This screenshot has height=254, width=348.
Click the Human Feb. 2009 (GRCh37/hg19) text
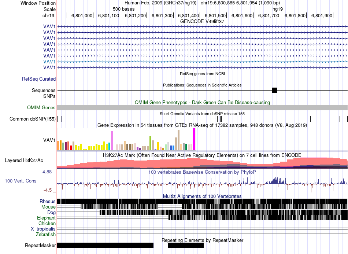(160, 3)
